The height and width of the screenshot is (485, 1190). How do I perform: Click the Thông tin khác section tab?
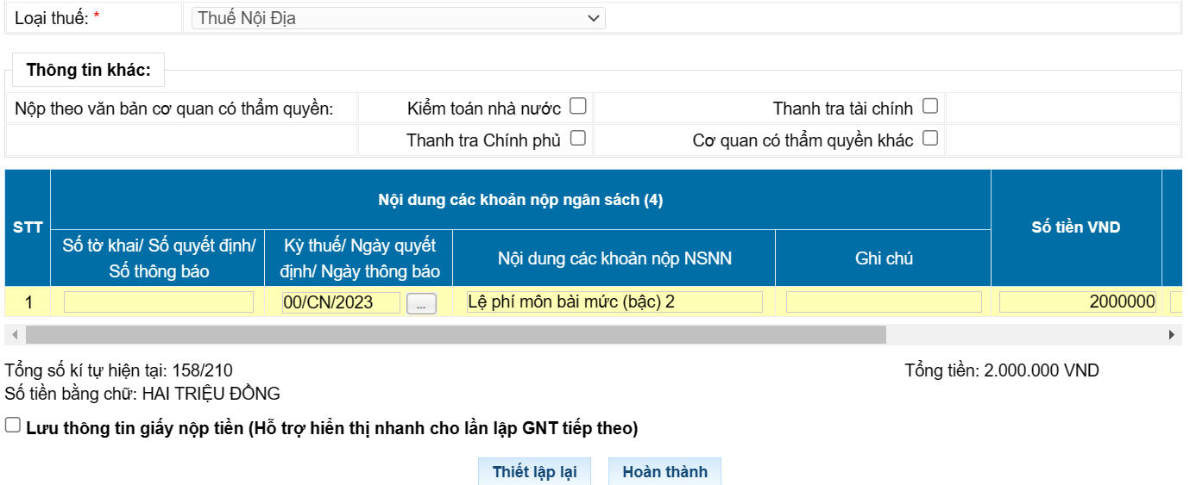89,71
